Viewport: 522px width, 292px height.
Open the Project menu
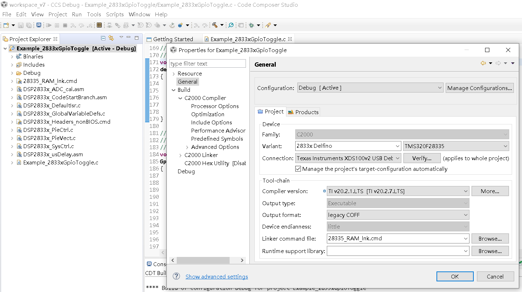[58, 14]
